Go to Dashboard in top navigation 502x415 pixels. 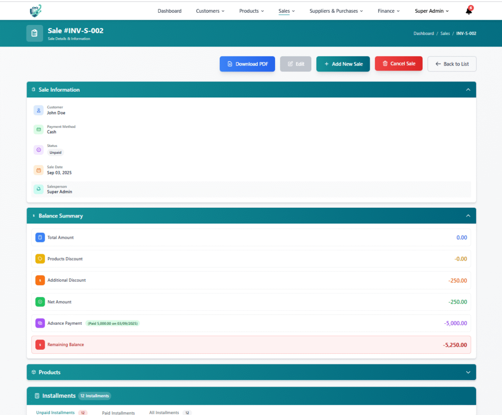tap(170, 11)
